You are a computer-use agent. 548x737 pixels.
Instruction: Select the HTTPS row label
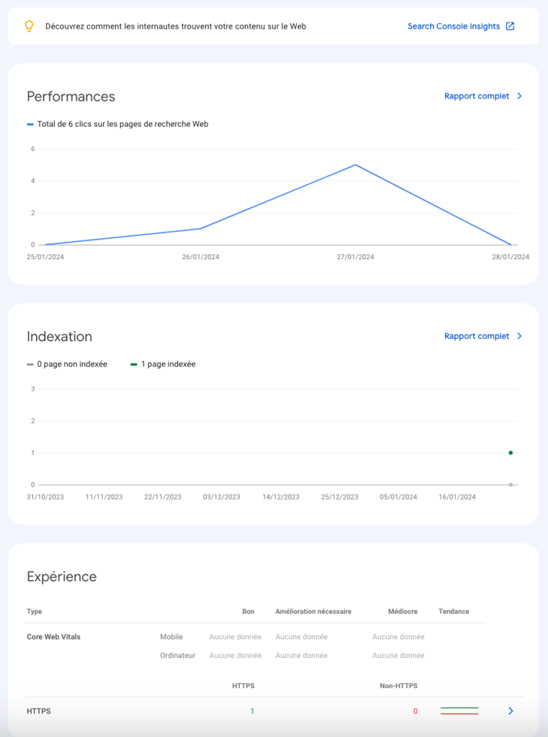39,711
